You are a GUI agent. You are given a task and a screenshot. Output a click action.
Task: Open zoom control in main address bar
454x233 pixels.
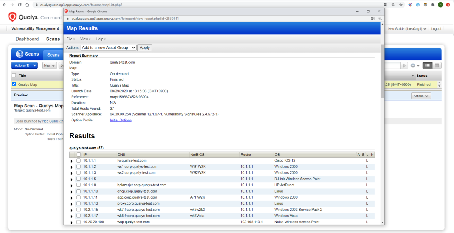point(393,5)
